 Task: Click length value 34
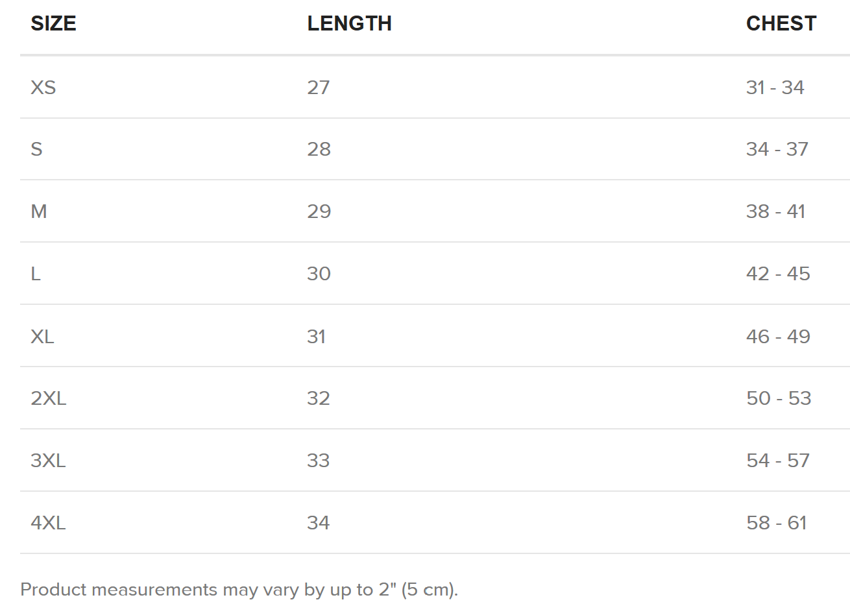319,523
